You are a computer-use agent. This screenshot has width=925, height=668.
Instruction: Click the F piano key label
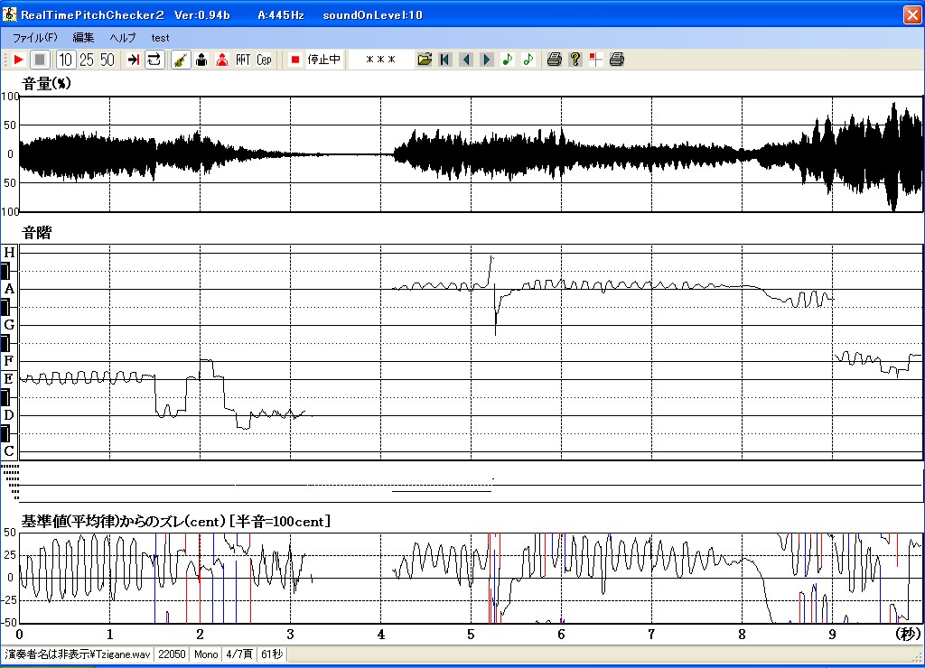9,360
